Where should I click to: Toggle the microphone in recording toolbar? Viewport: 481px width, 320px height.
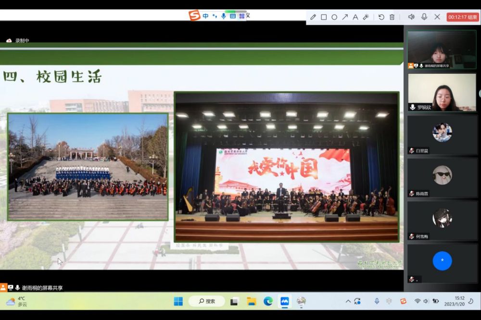tap(424, 17)
